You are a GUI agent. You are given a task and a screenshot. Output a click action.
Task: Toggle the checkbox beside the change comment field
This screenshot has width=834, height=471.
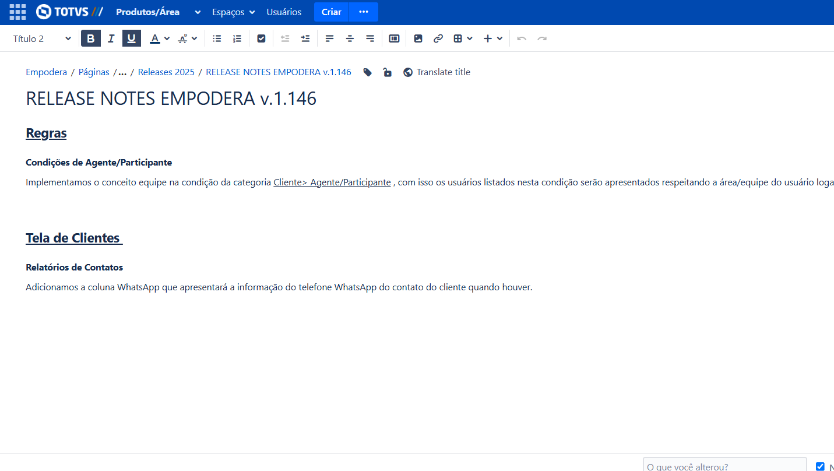pos(820,466)
